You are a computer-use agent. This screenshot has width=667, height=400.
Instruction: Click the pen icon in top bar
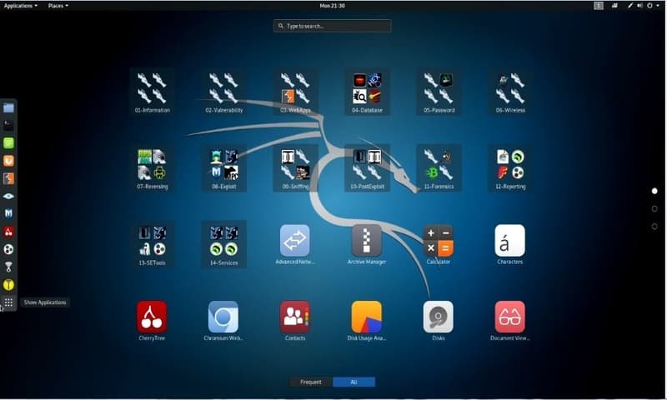(x=630, y=6)
